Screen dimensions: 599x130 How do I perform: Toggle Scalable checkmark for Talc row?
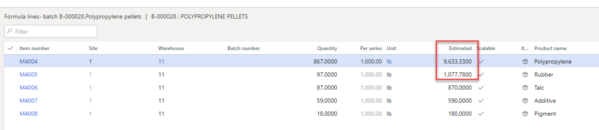481,88
